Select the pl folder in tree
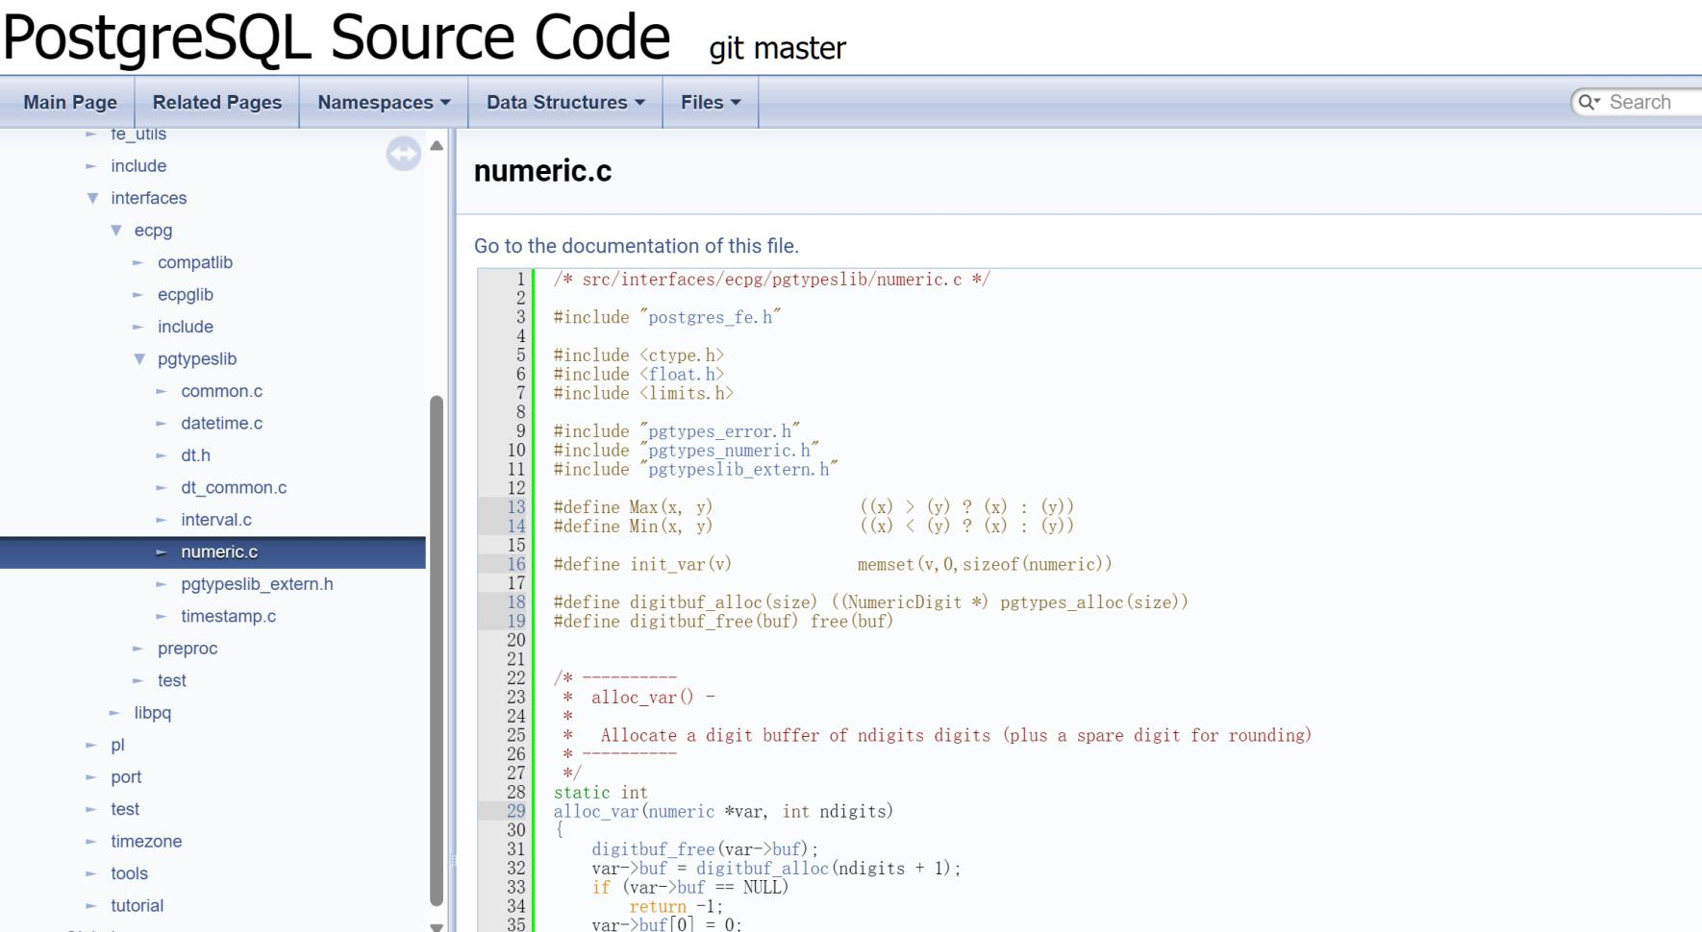This screenshot has width=1702, height=932. pos(117,746)
